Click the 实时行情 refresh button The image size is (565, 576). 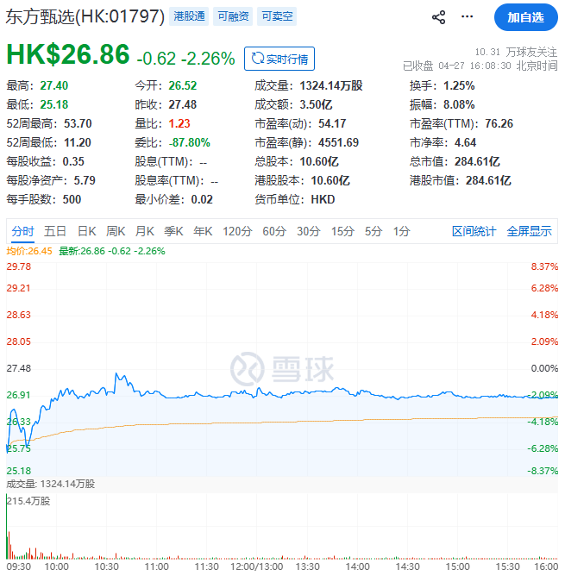(279, 59)
